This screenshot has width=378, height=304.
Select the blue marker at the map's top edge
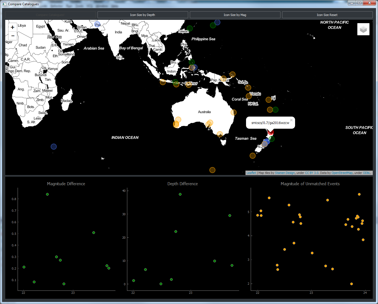point(217,22)
